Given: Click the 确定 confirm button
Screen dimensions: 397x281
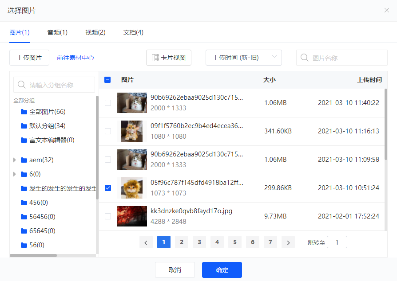Looking at the screenshot, I should coord(222,270).
